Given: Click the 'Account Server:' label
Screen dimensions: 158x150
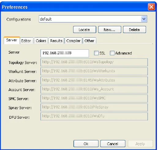Looking at the screenshot, I should [x=22, y=90].
